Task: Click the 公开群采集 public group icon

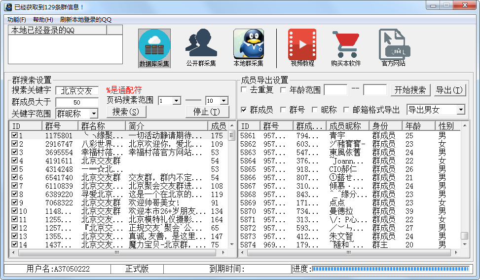Action: pyautogui.click(x=201, y=44)
